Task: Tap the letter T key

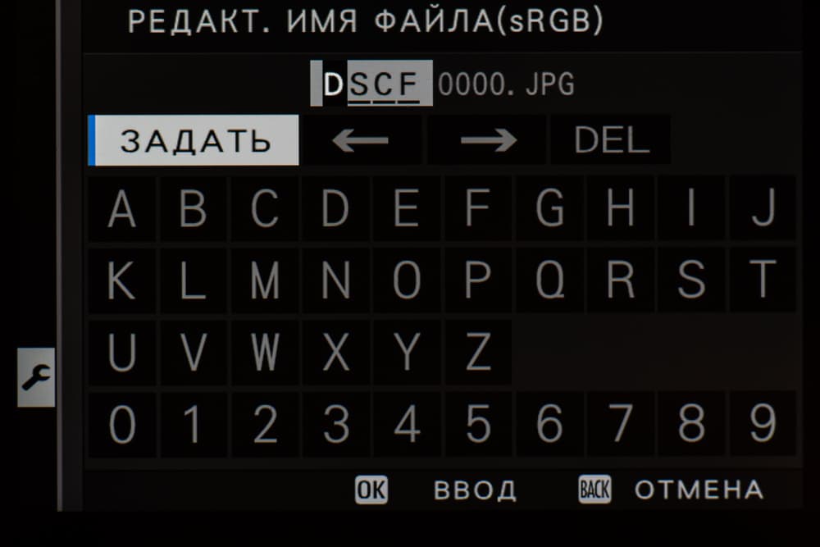Action: (763, 280)
